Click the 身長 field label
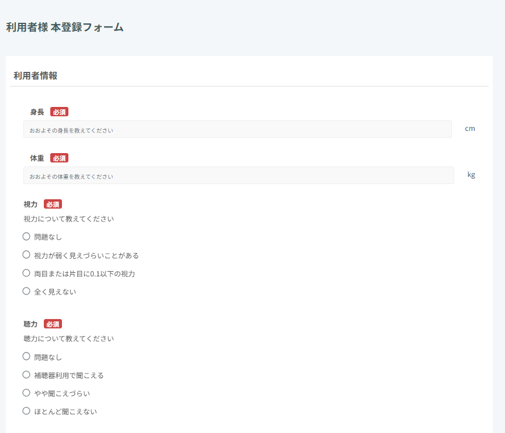505x433 pixels. [x=37, y=112]
